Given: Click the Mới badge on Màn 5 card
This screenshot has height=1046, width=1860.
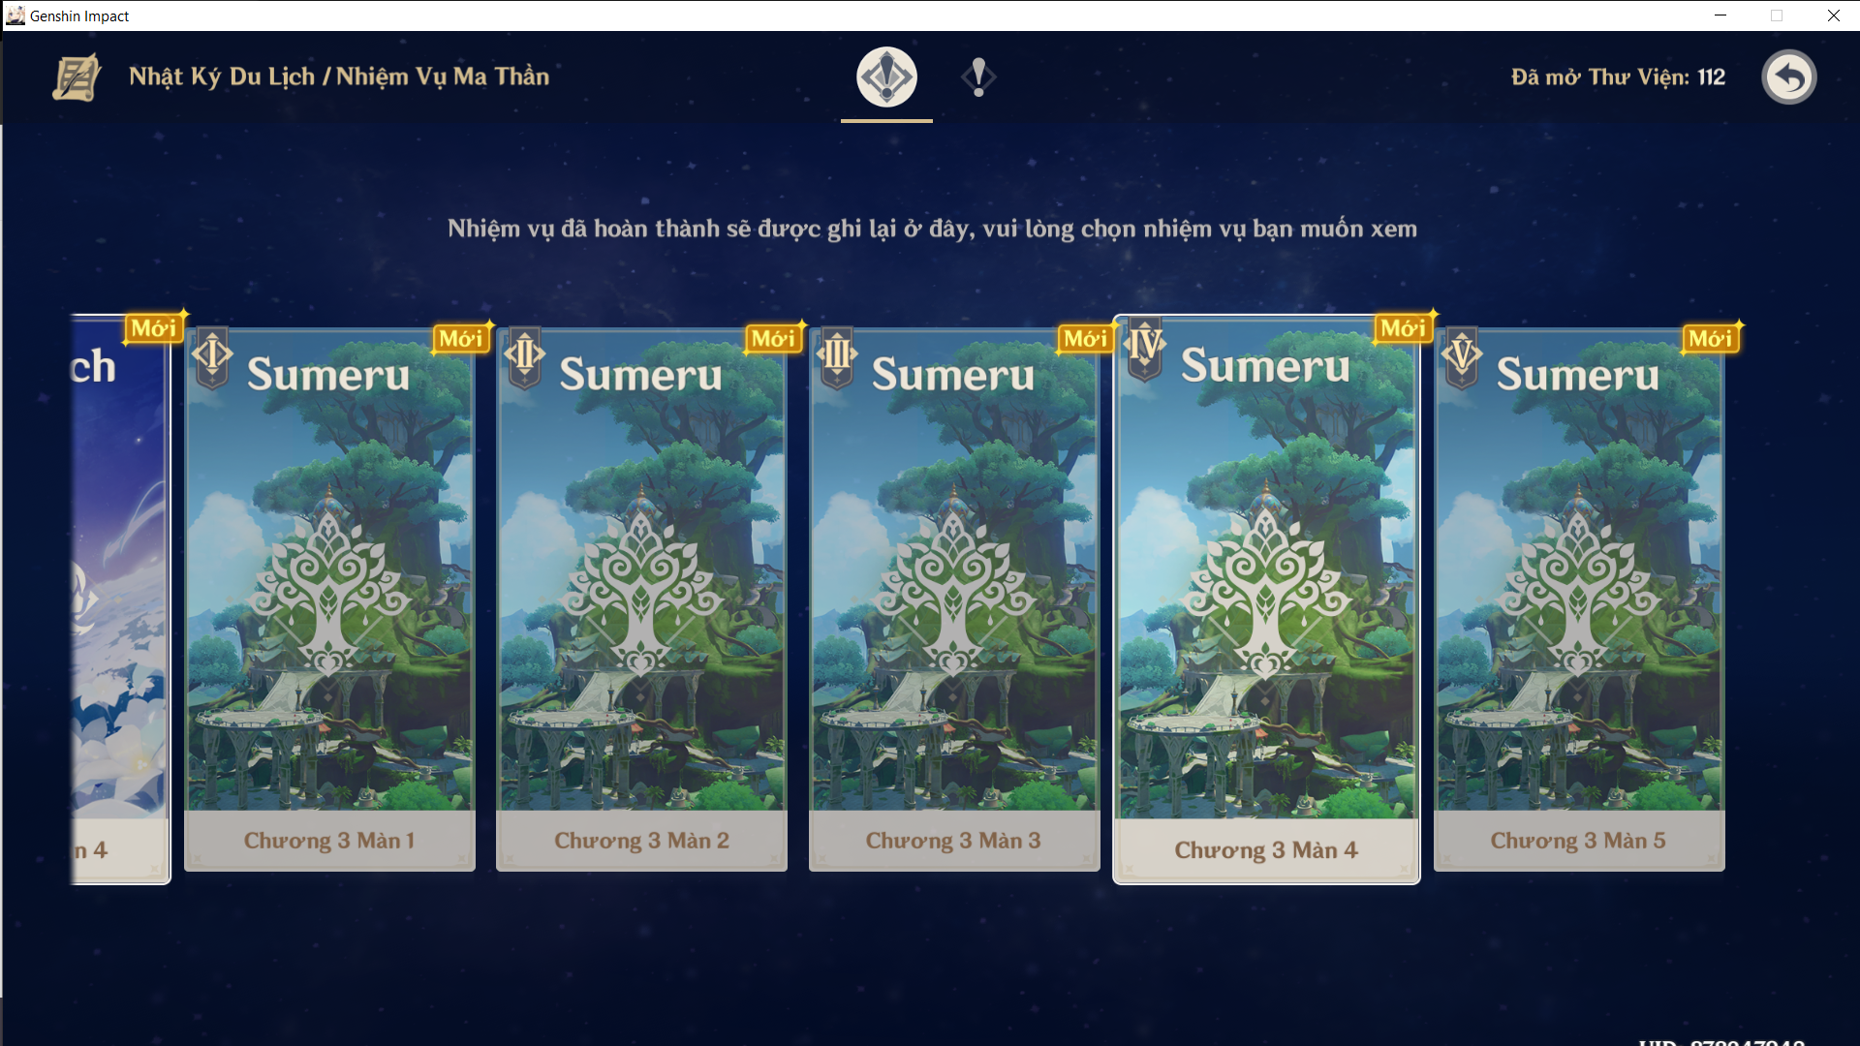Looking at the screenshot, I should (1711, 338).
